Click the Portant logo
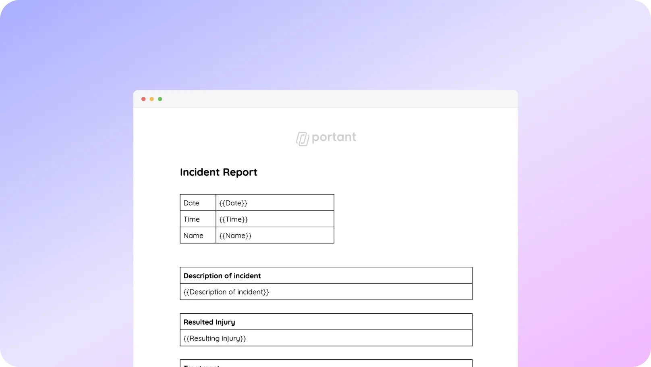The height and width of the screenshot is (367, 651). (x=326, y=138)
